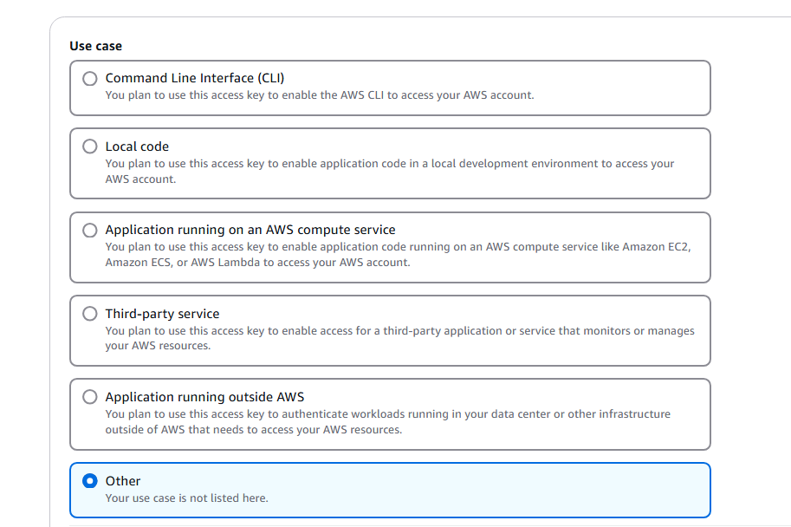791x527 pixels.
Task: Click the "Command Line Interface (CLI)" title text
Action: [194, 78]
